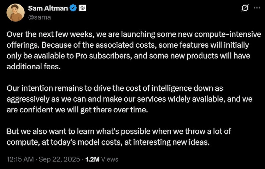This screenshot has width=265, height=169.
Task: Click the paragraph starting 'Our intention remains'
Action: point(129,99)
